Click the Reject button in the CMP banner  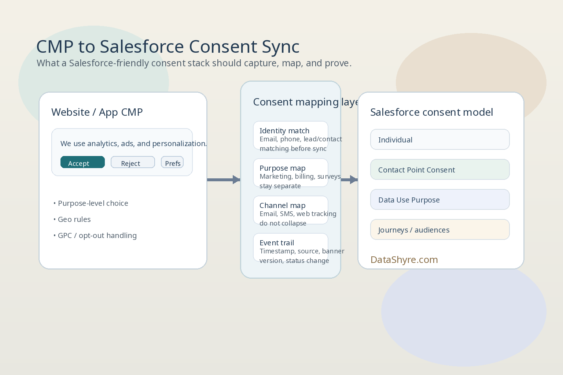(133, 162)
